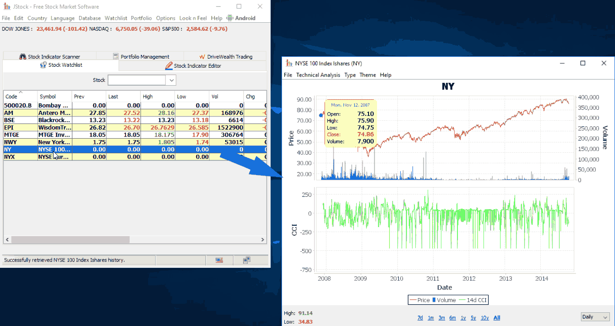Viewport: 615px width, 326px height.
Task: Open the Android menu item
Action: click(x=241, y=18)
